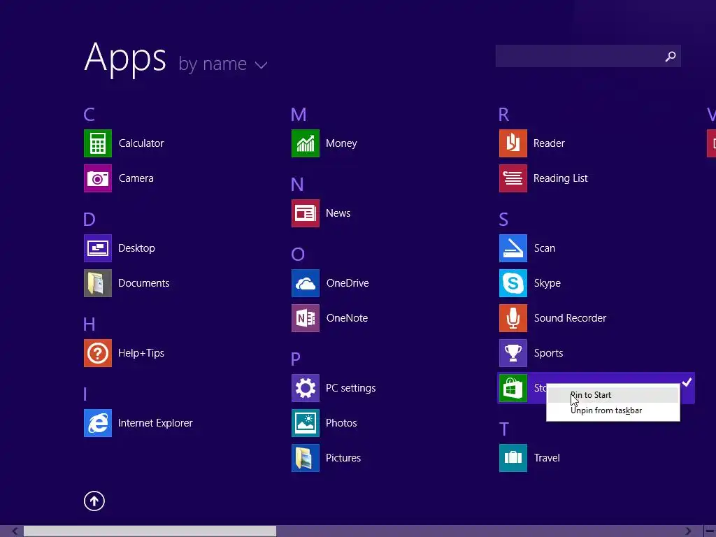
Task: Click the scrollbar left arrow
Action: click(x=15, y=531)
